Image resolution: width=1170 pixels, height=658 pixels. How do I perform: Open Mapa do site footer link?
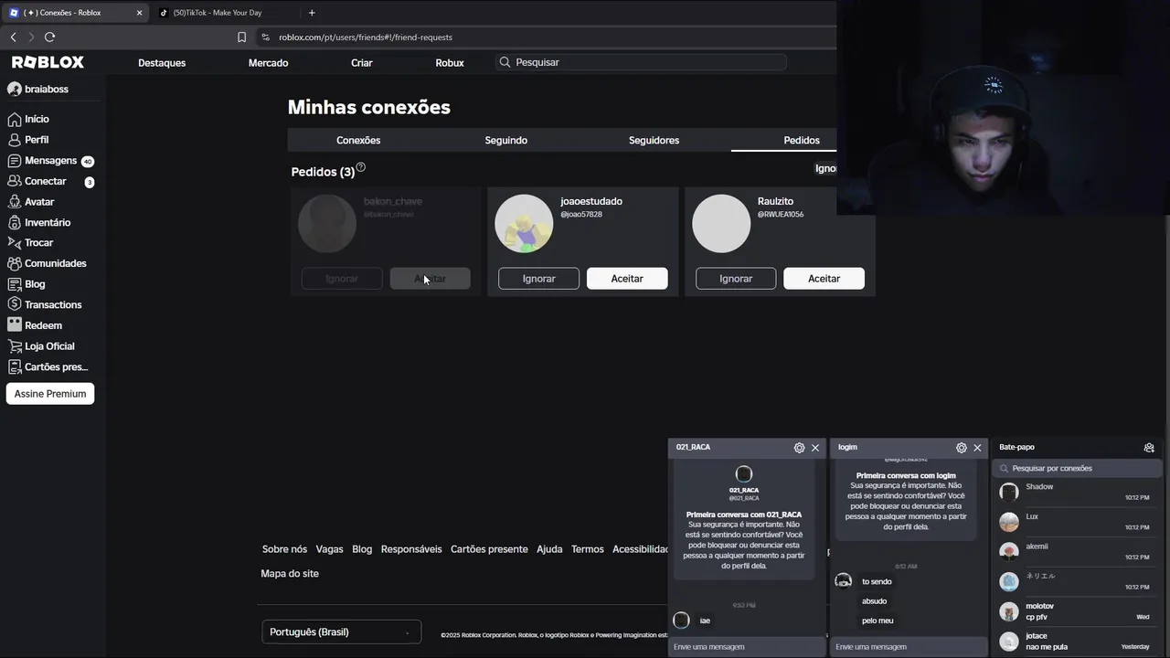pyautogui.click(x=290, y=574)
